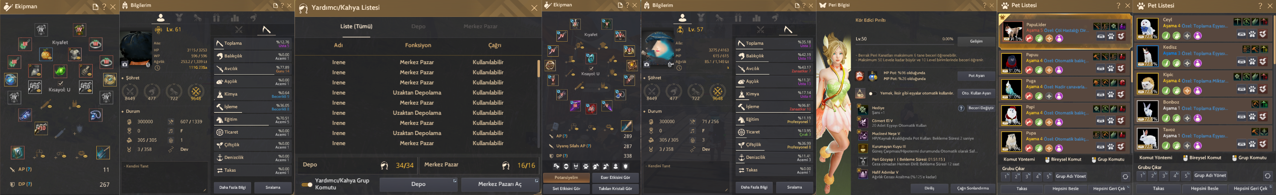Screen dimensions: 1276x195
Task: Click the Merkez Pazarı Aç button
Action: pos(499,184)
